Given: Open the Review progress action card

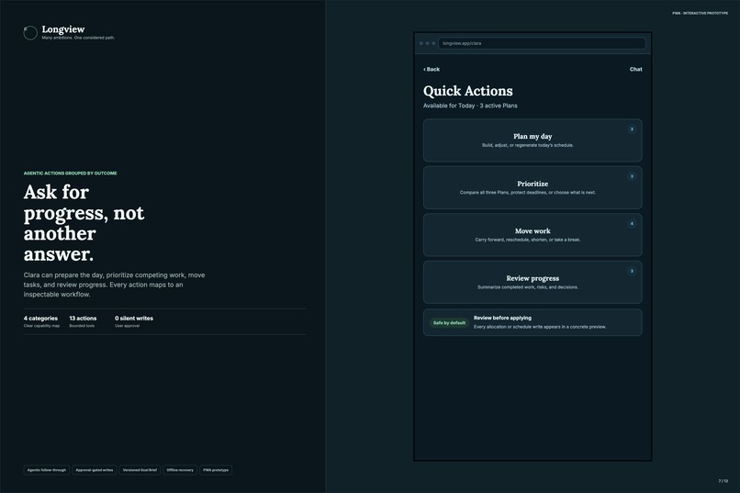Looking at the screenshot, I should coord(533,282).
